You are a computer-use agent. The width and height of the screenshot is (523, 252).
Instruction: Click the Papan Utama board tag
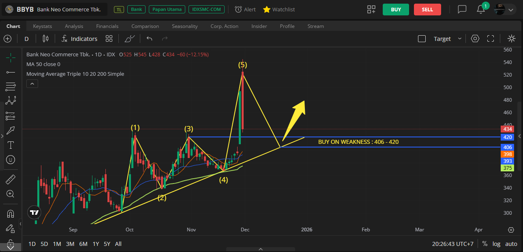[x=167, y=9]
